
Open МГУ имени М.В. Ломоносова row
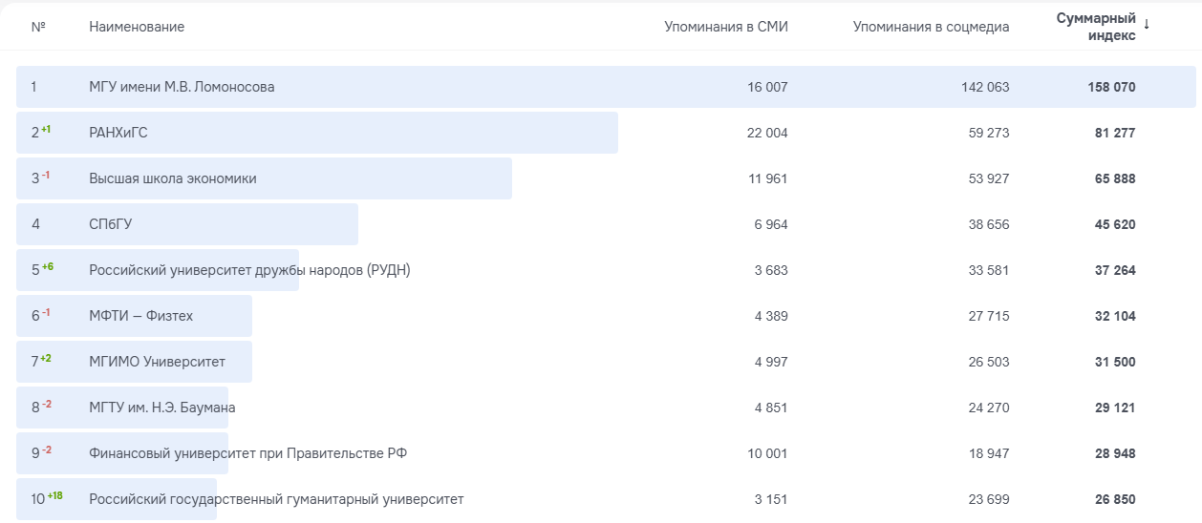(x=182, y=87)
